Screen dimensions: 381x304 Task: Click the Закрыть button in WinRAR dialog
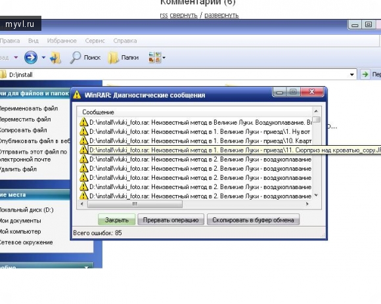[117, 220]
